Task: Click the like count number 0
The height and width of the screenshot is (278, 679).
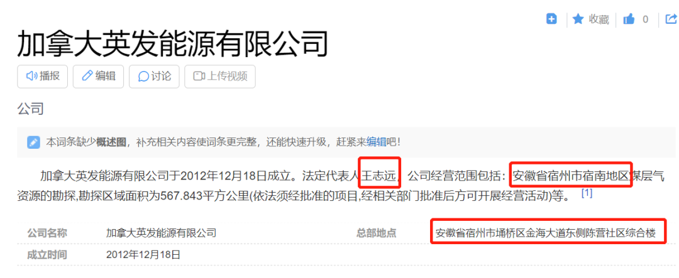Action: (x=645, y=19)
